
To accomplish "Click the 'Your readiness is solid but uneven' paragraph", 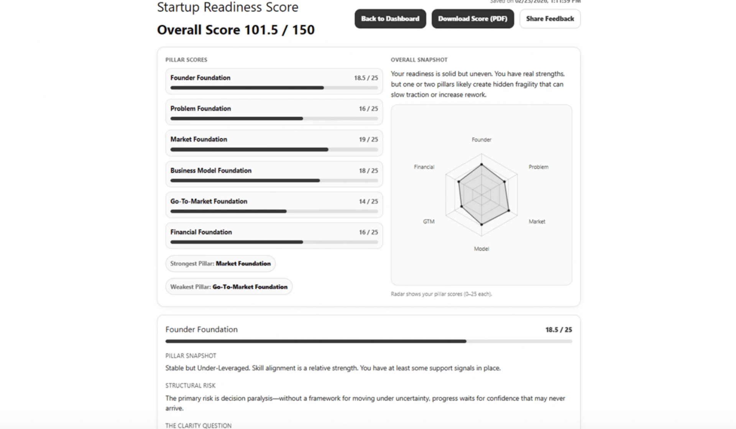I will coord(478,84).
